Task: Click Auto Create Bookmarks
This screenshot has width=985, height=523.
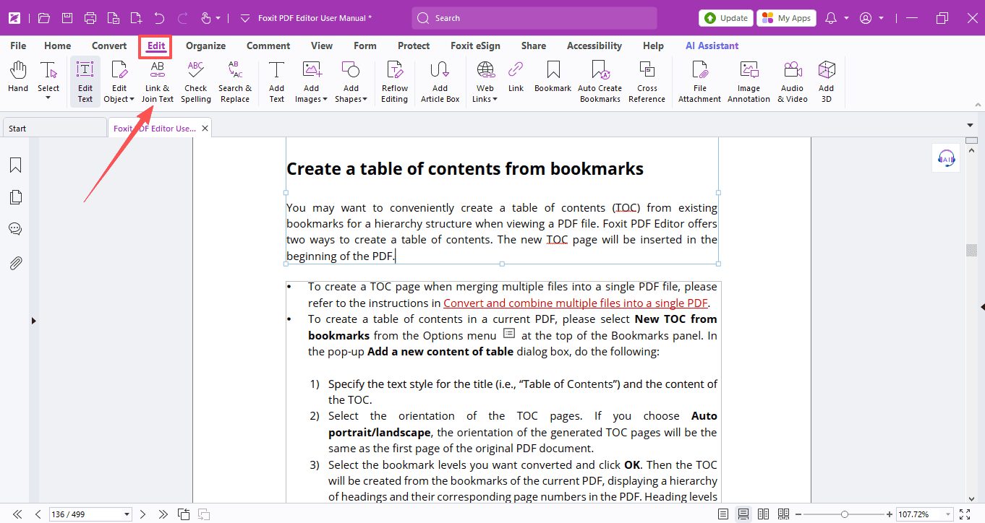Action: tap(600, 82)
